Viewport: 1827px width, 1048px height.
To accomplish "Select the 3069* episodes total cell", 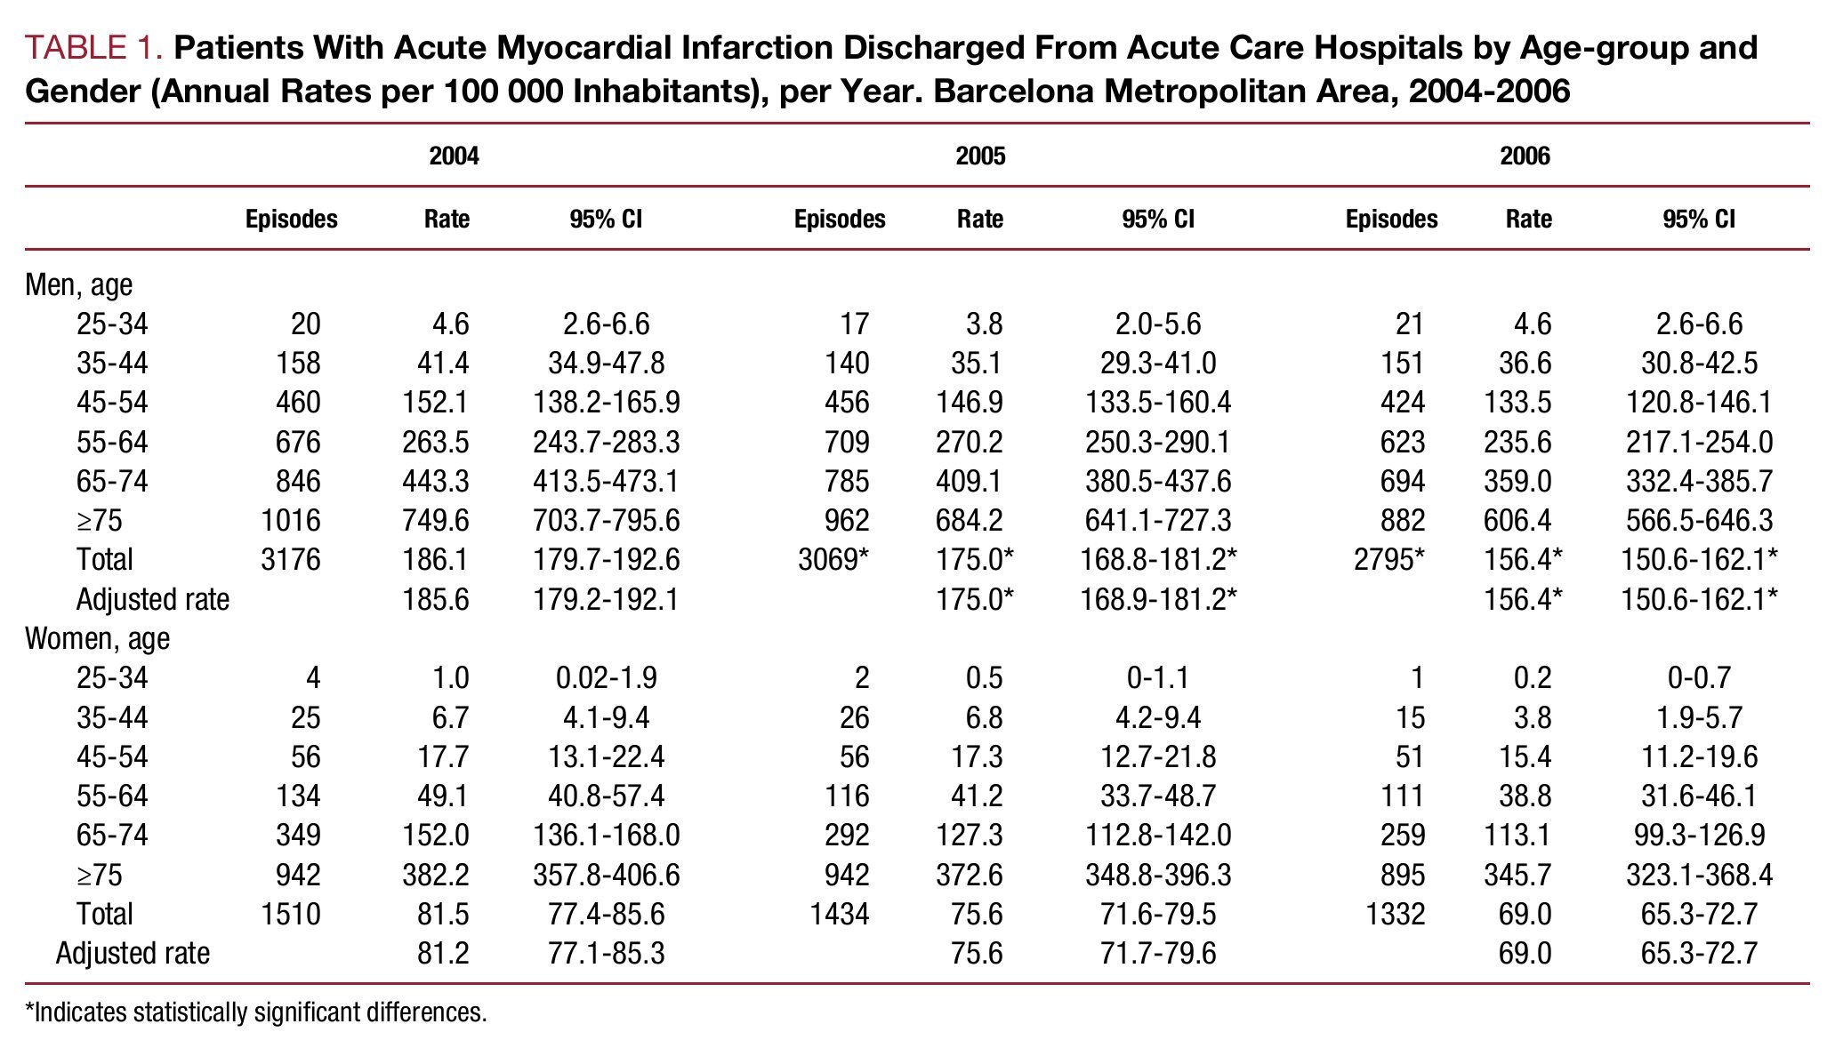I will [x=833, y=559].
